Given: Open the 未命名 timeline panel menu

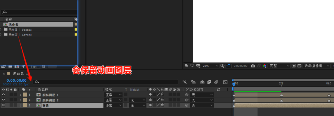Looking at the screenshot, I should tap(27, 74).
